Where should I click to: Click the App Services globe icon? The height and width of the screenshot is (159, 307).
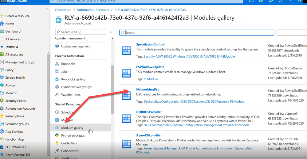2,132
